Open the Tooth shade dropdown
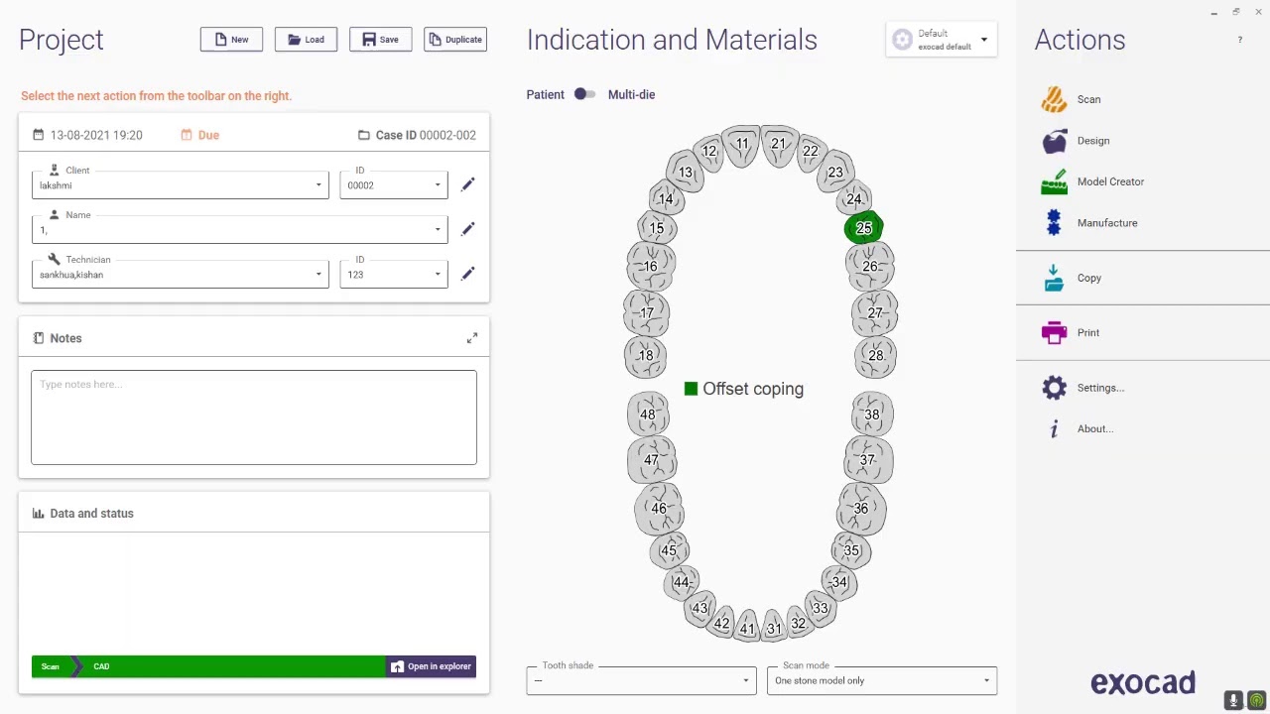 click(641, 680)
